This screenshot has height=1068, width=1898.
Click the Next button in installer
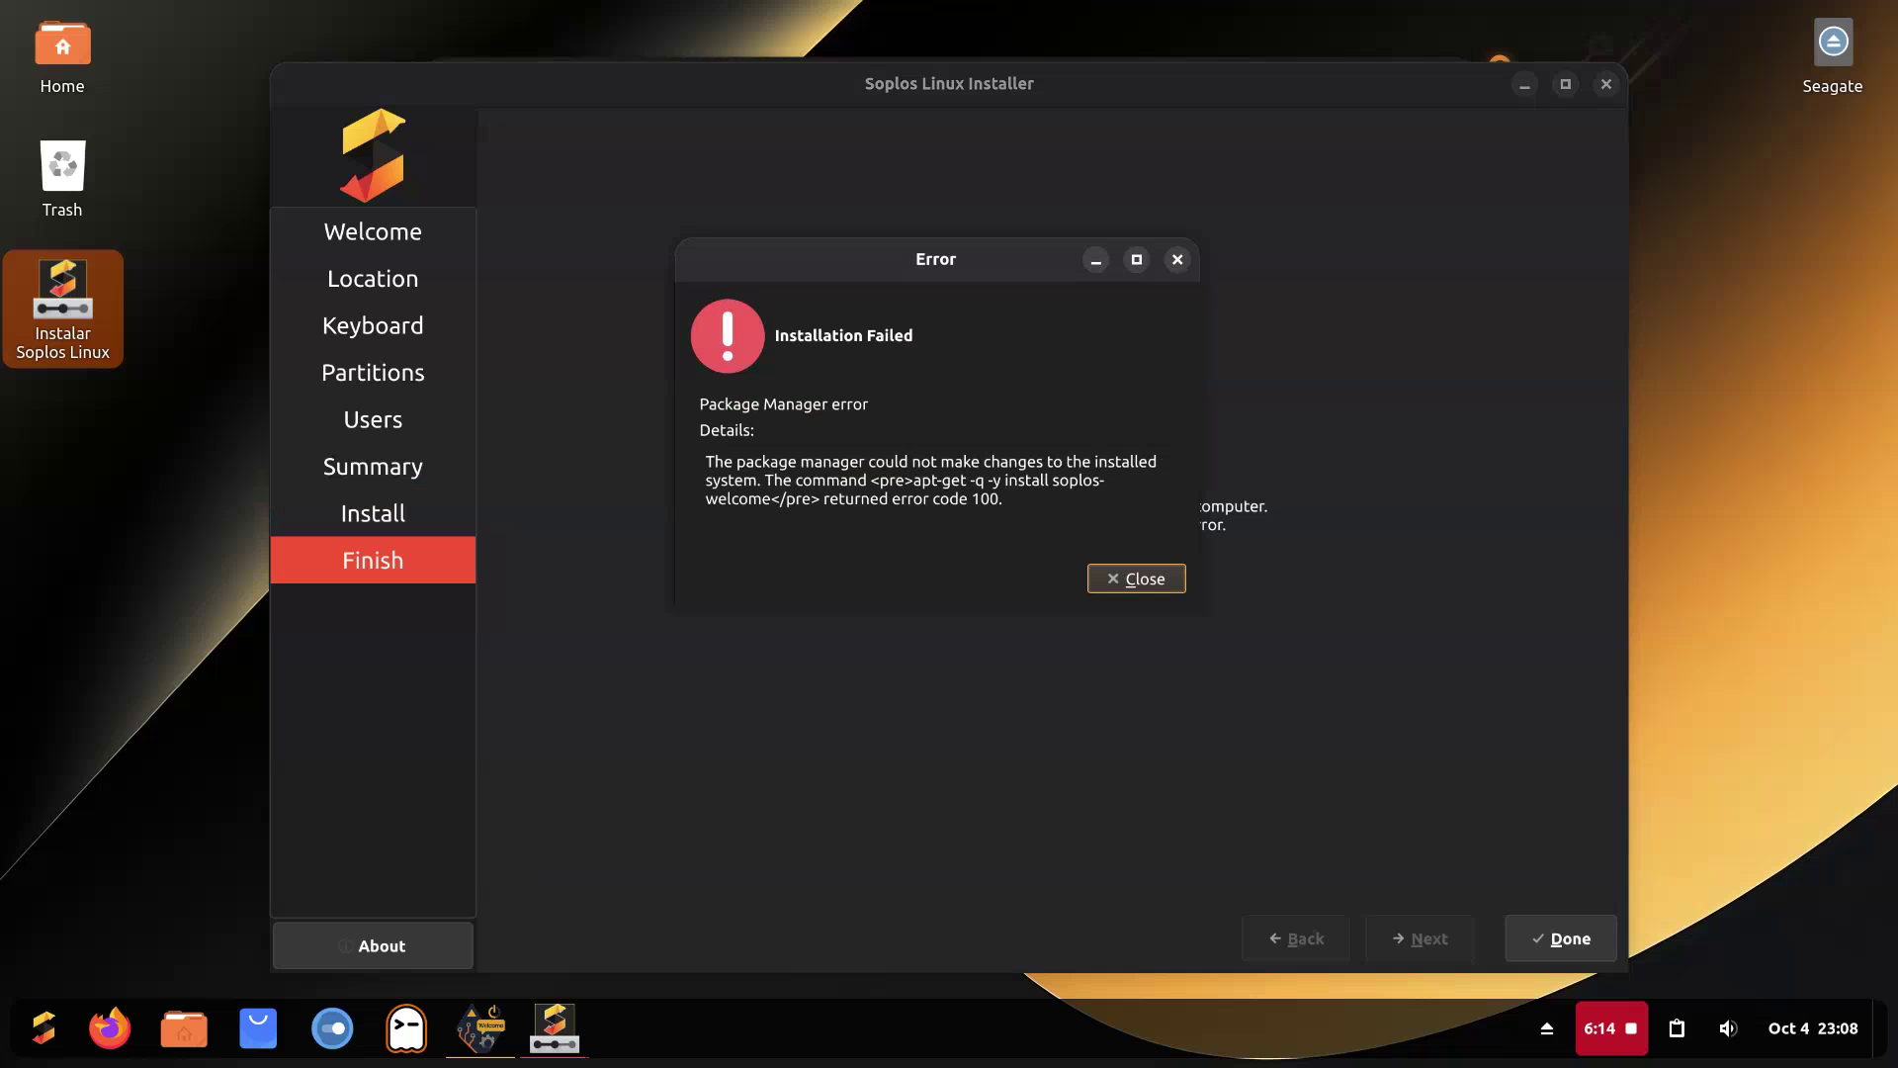click(x=1420, y=938)
